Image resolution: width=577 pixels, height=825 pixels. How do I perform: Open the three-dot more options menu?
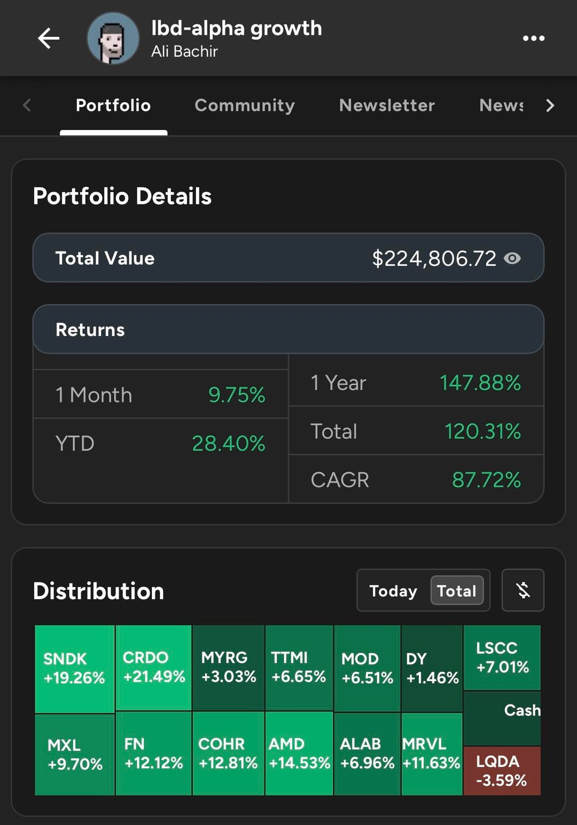coord(533,39)
